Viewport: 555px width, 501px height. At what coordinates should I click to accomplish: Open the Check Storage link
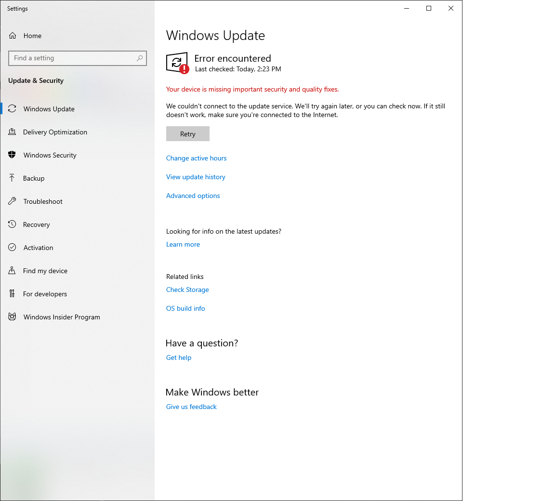(187, 290)
